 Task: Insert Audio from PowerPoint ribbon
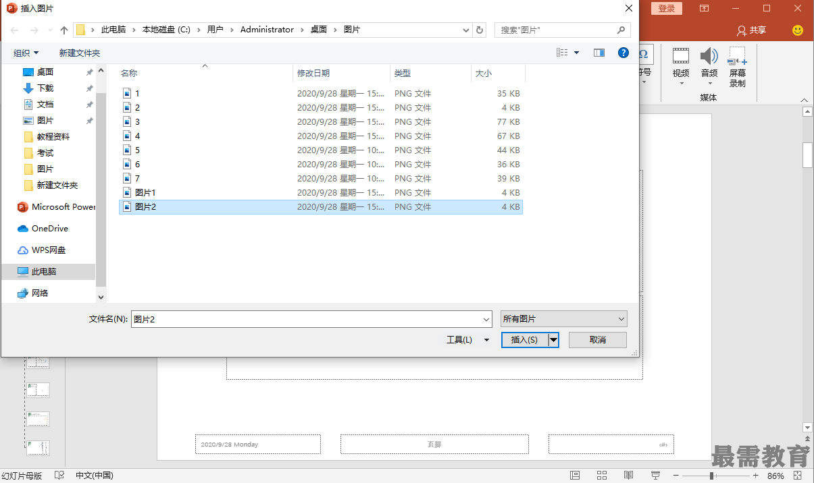pos(709,66)
